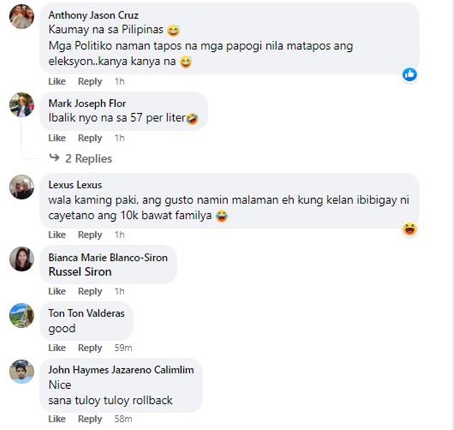
Task: Open Ton Ton Valderas profile picture
Action: 22,316
